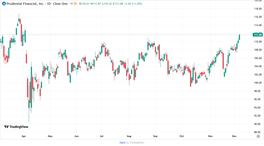Click the Aug label on time axis
Viewport: 264px width, 146px height.
coord(129,136)
